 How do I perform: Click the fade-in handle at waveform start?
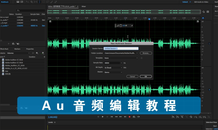(x=50, y=21)
